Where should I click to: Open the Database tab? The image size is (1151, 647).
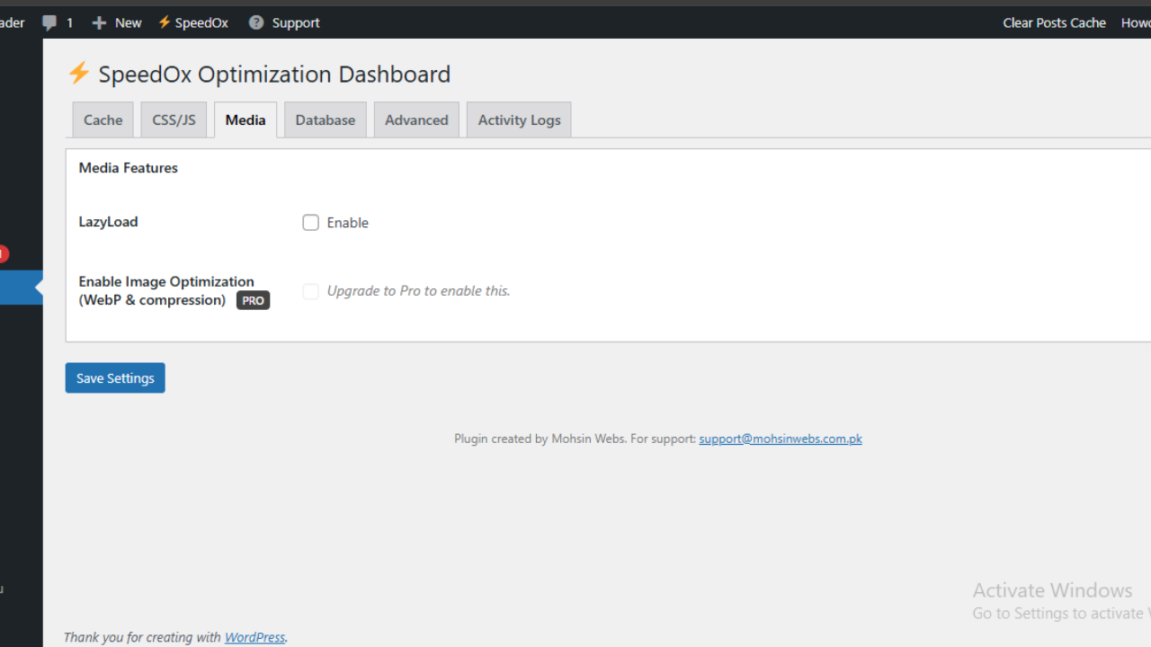(x=326, y=120)
